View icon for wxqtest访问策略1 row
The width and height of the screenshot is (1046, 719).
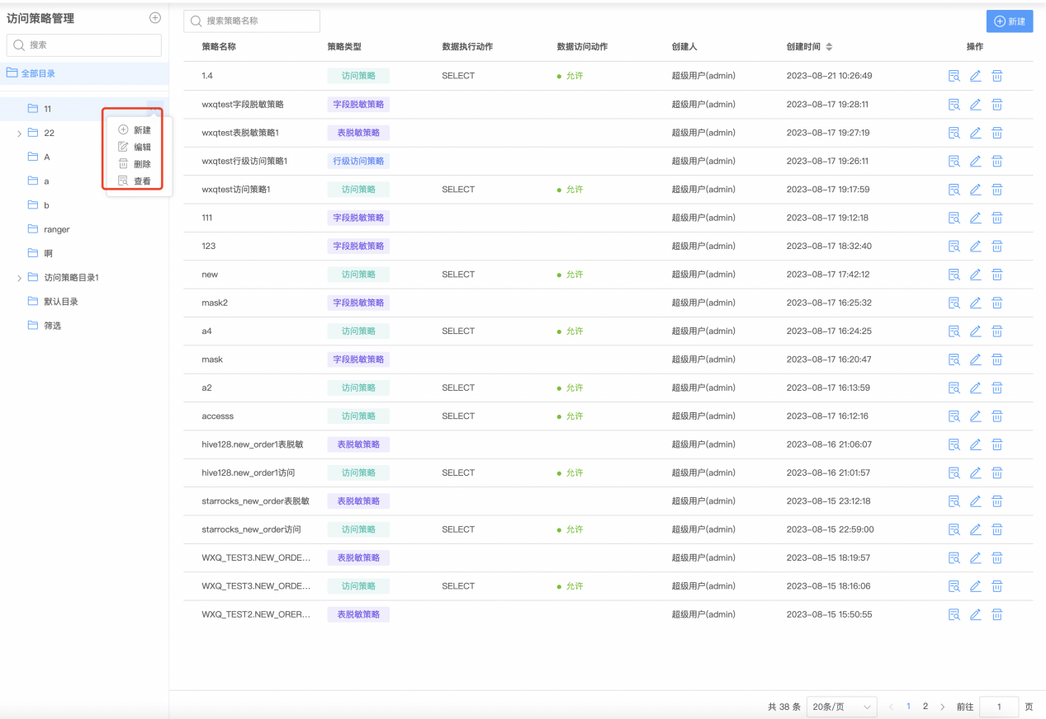[x=954, y=190]
